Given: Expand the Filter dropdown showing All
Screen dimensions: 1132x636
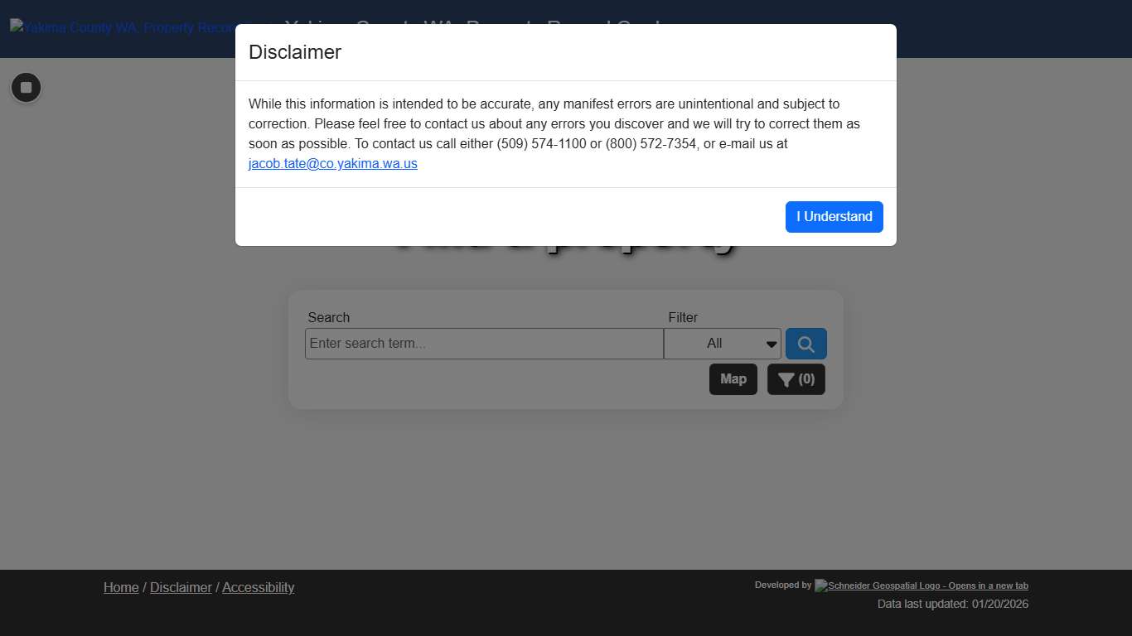Looking at the screenshot, I should [722, 344].
